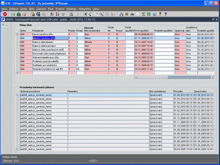Select the Denní závěrka účtu field
This screenshot has height=165, width=220.
pos(50,34)
